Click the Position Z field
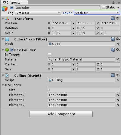Image resolution: width=121 pixels, height=135 pixels. pos(110,23)
